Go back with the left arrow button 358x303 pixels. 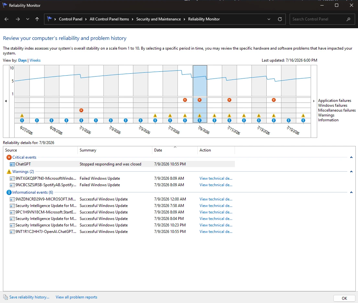[x=6, y=19]
